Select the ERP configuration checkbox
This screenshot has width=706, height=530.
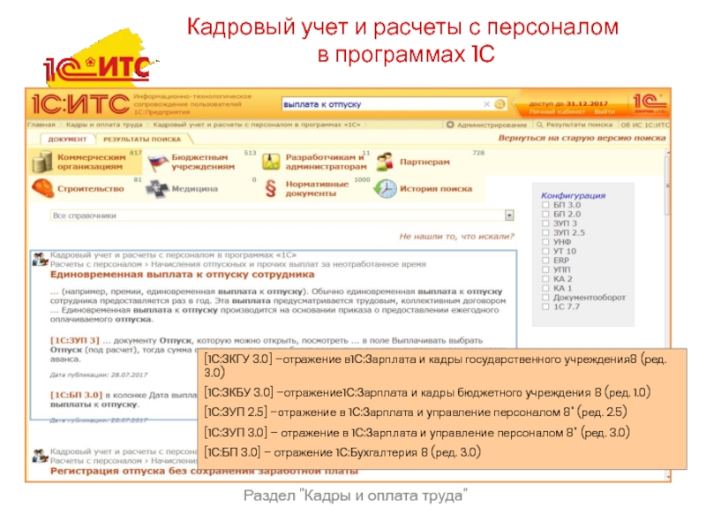[545, 261]
